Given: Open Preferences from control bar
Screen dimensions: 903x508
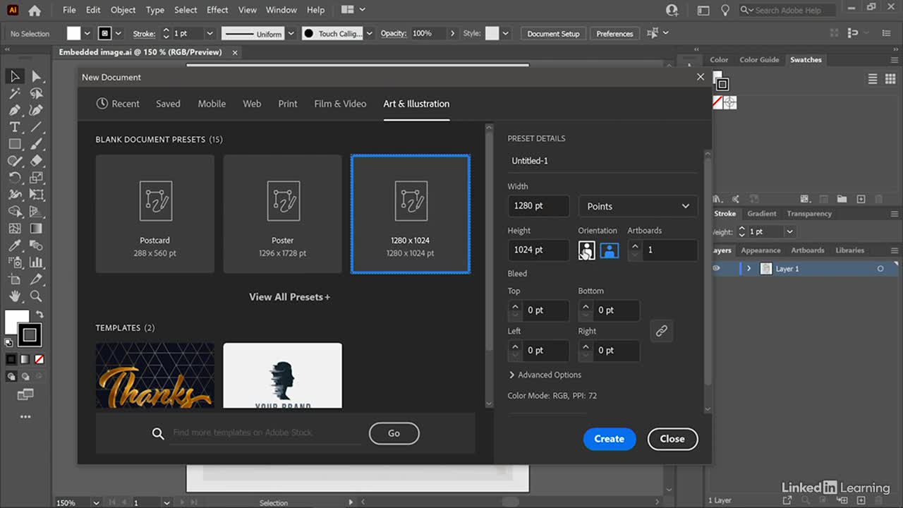Looking at the screenshot, I should pos(614,33).
